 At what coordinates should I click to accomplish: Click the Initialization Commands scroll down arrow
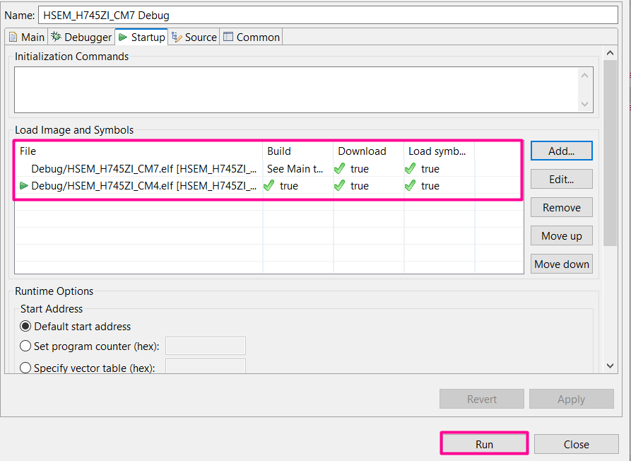tap(585, 104)
